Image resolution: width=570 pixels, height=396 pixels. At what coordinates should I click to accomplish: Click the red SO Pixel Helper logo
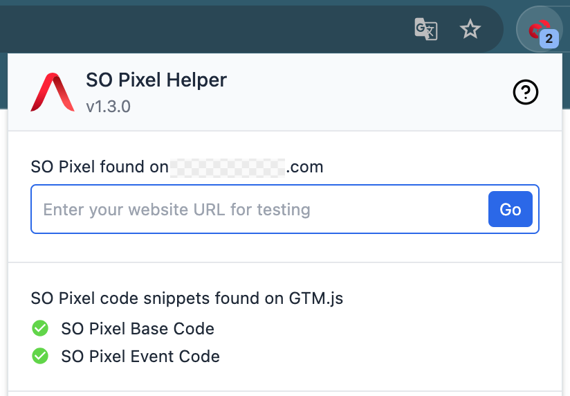tap(53, 92)
